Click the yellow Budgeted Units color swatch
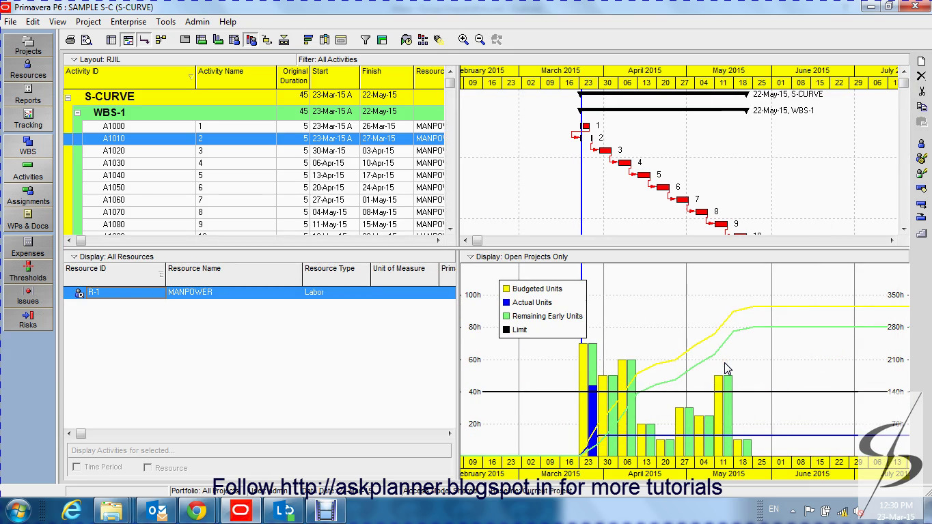The width and height of the screenshot is (932, 524). [x=507, y=289]
